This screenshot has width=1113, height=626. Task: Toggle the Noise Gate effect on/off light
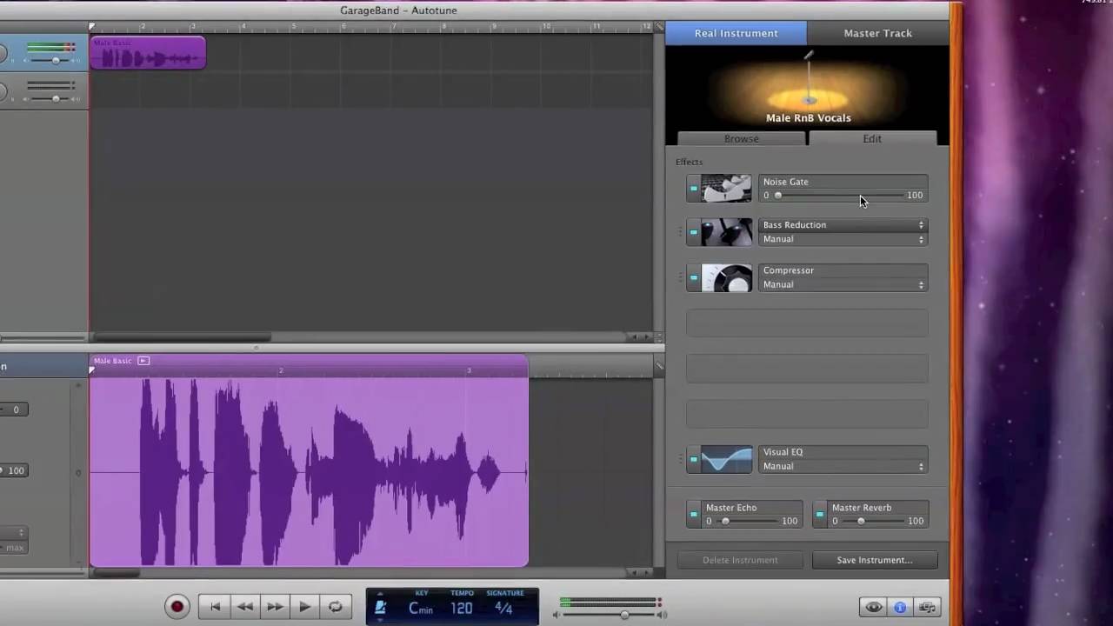694,188
